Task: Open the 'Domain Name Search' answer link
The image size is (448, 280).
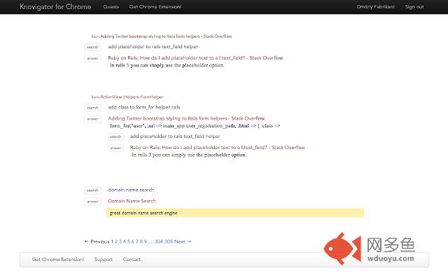Action: 132,201
